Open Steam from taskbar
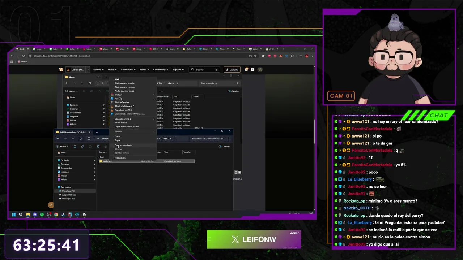This screenshot has width=463, height=260. pyautogui.click(x=63, y=214)
